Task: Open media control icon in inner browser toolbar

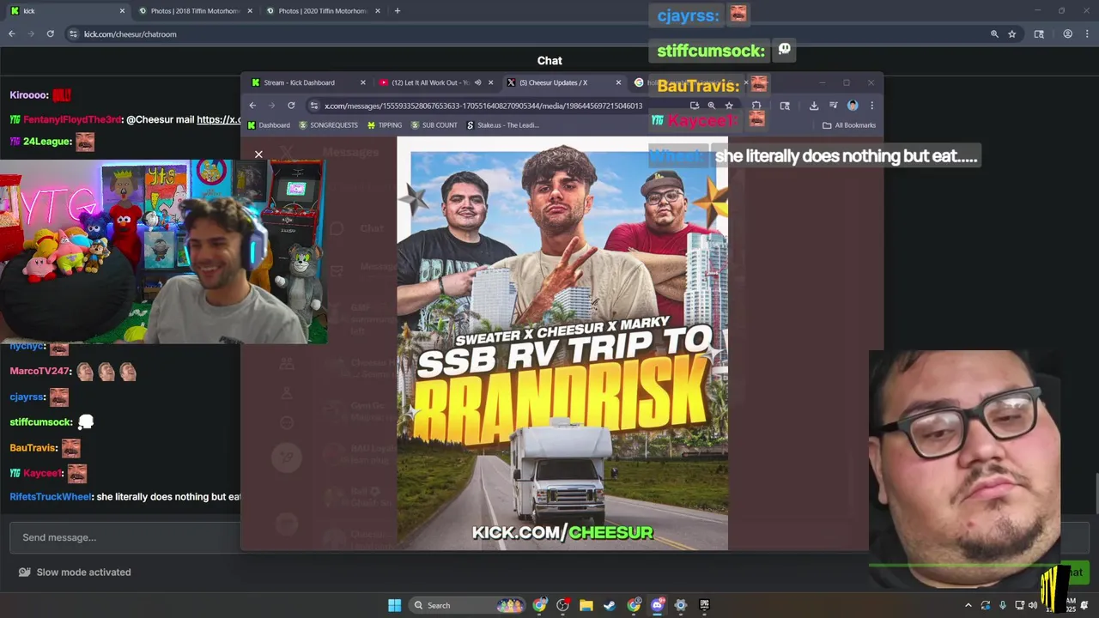Action: [833, 106]
